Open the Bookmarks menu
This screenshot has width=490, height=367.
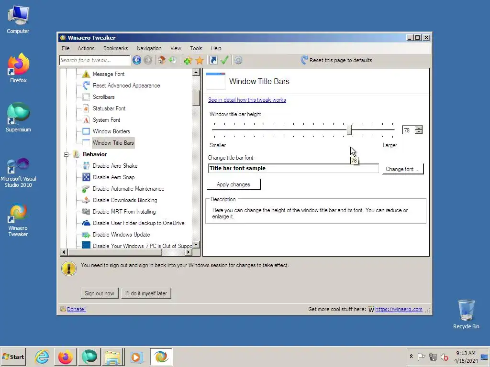pos(116,48)
